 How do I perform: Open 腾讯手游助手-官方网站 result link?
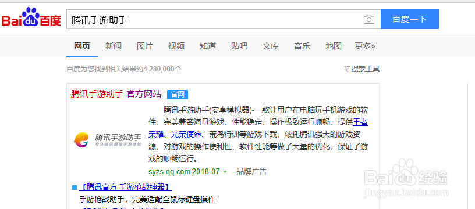[x=116, y=94]
